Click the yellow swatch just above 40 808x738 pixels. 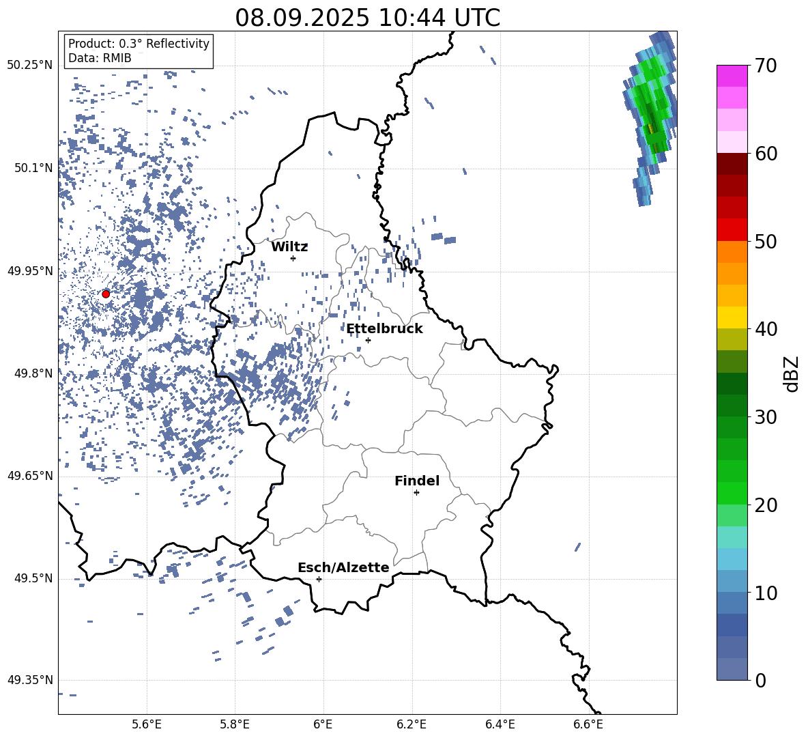pos(732,318)
